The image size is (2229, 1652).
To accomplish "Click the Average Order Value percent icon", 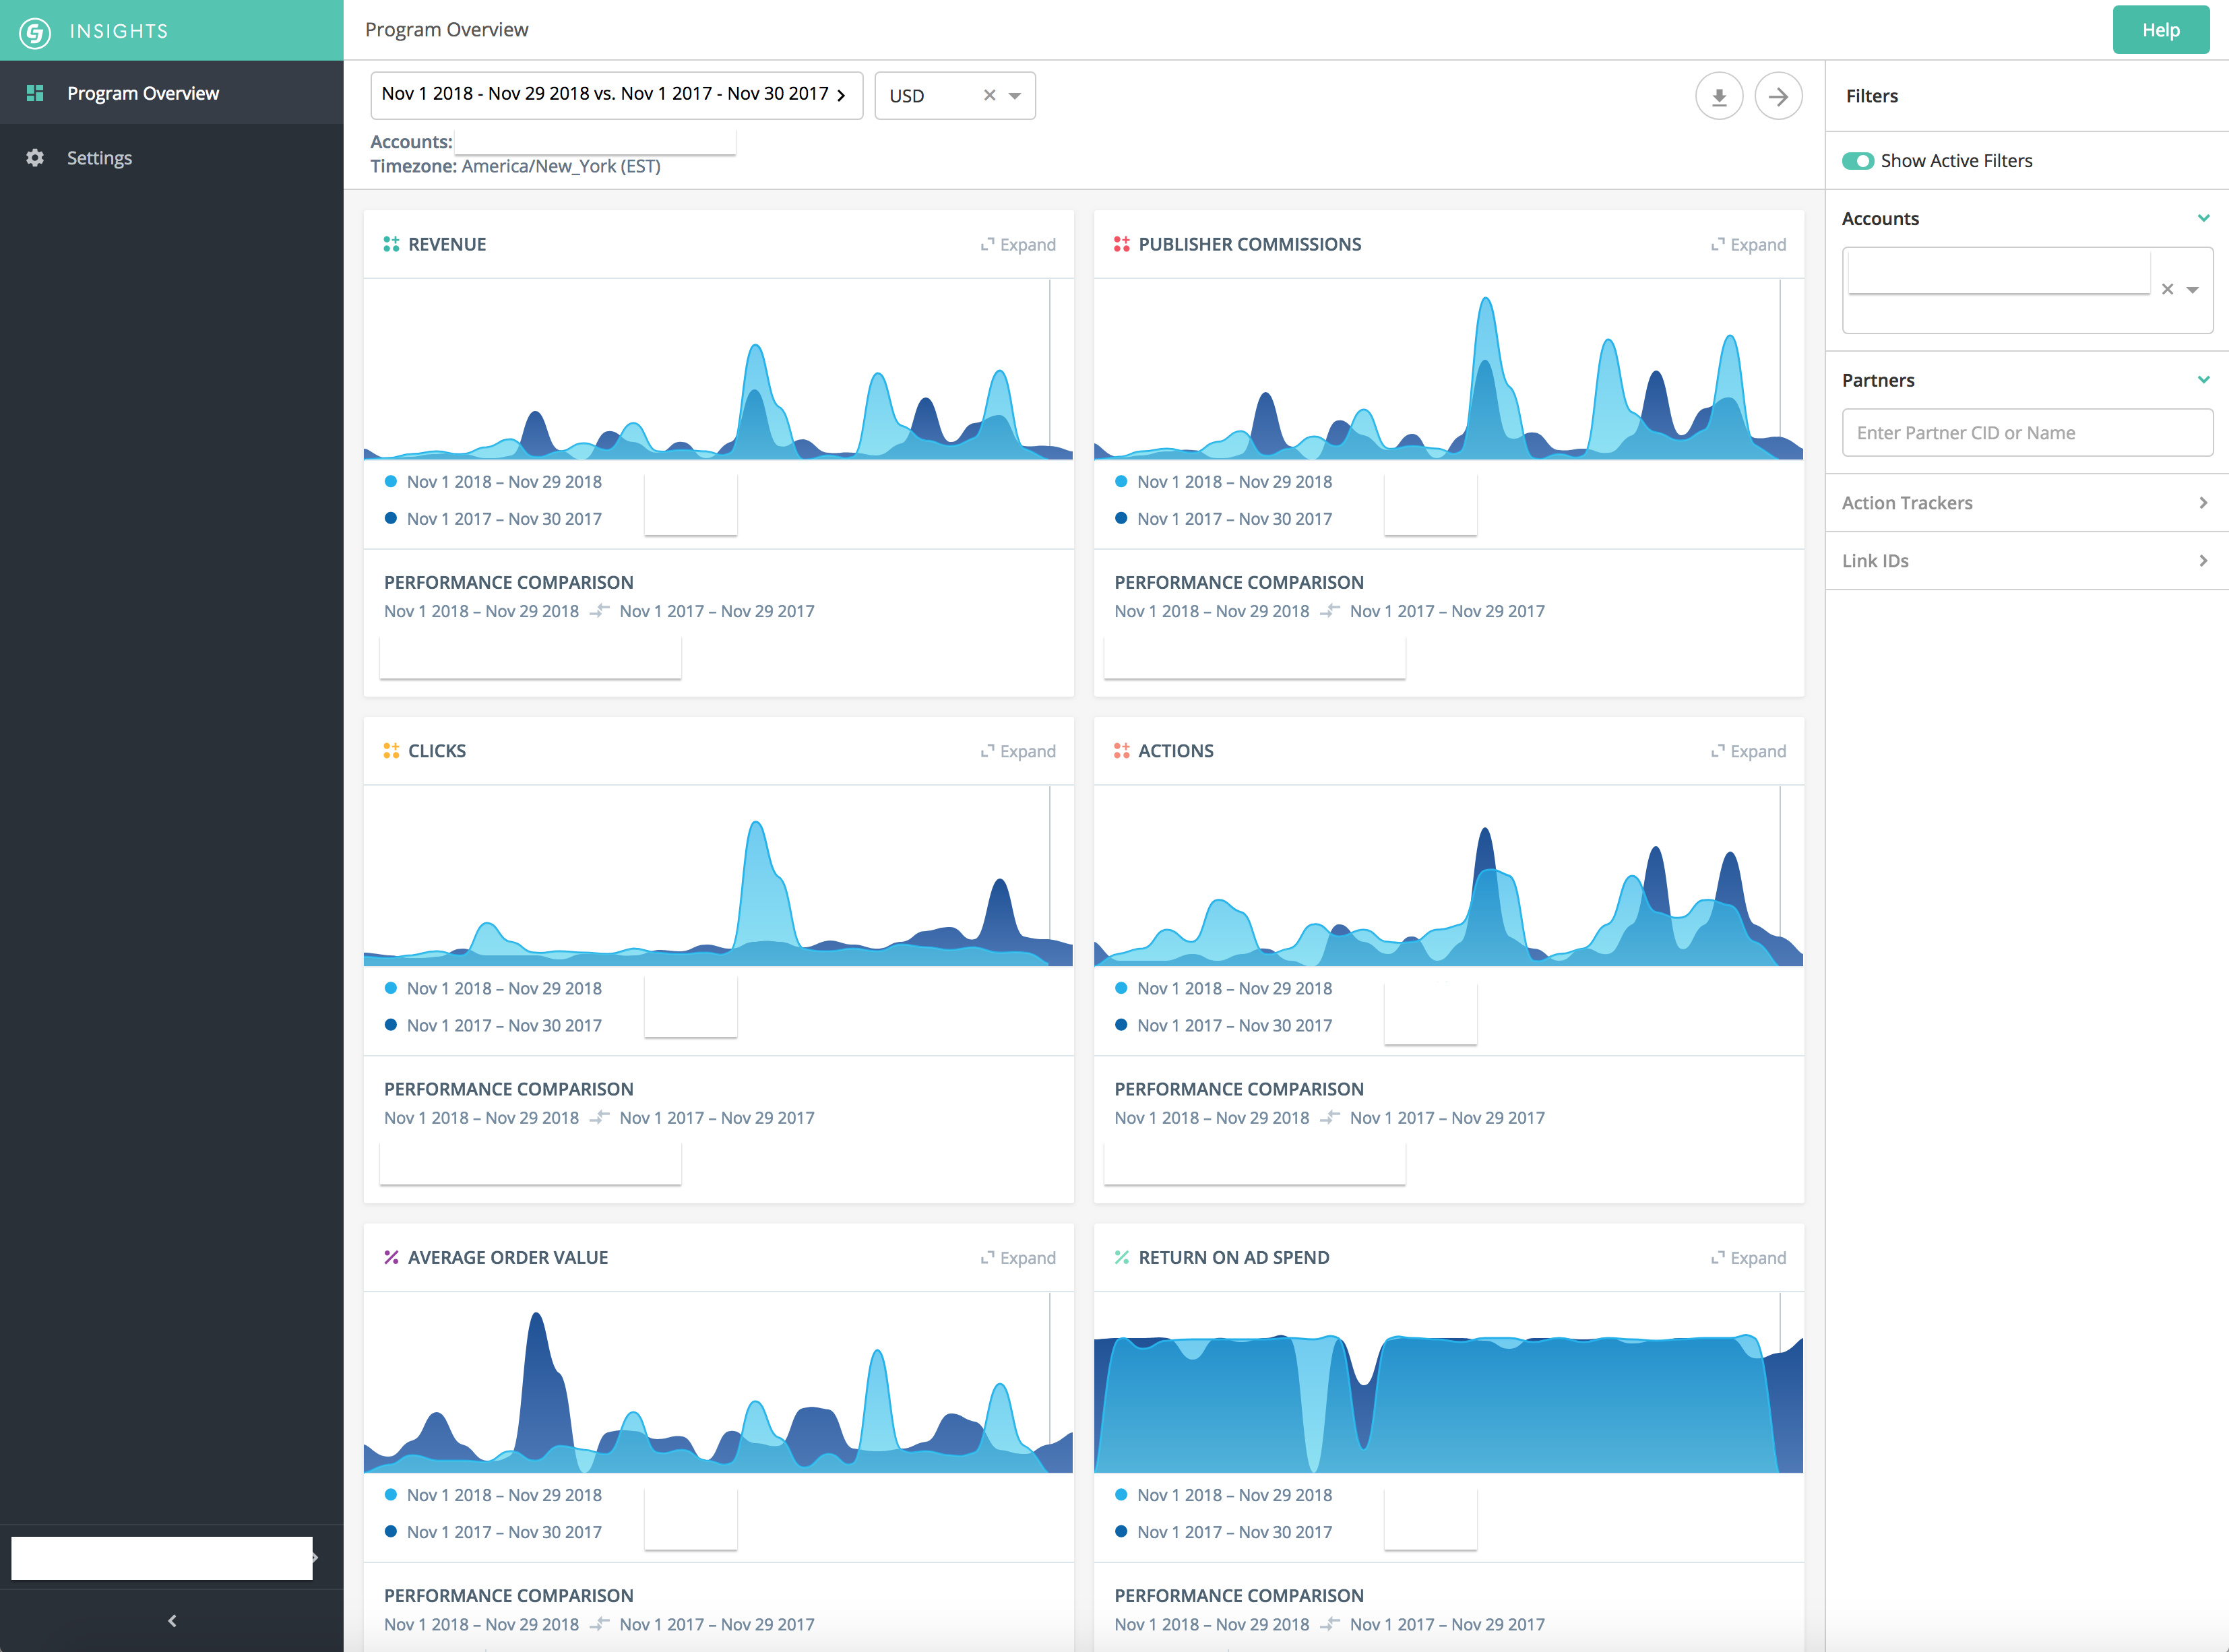I will point(391,1257).
